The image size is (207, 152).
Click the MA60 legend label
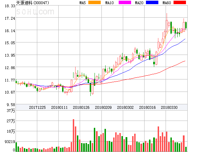click(x=167, y=3)
